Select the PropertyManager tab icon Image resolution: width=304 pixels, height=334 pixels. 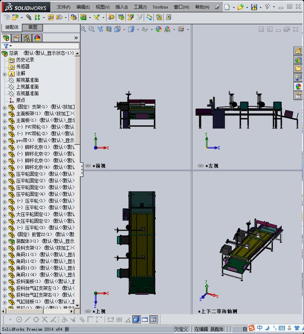pyautogui.click(x=16, y=38)
